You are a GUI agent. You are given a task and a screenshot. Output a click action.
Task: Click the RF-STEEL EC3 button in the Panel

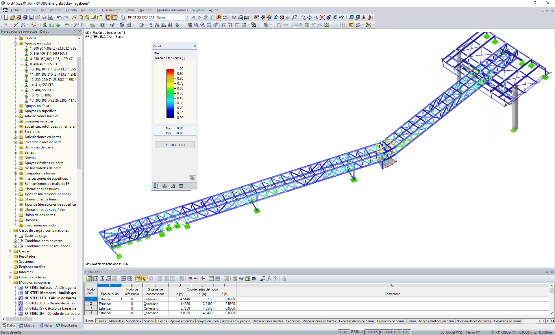175,145
